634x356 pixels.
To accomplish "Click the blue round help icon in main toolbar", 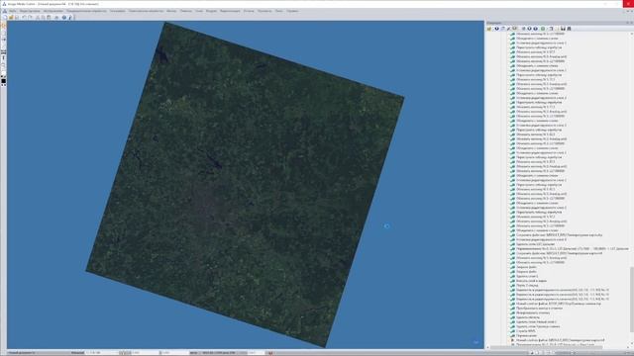I will coord(63,18).
